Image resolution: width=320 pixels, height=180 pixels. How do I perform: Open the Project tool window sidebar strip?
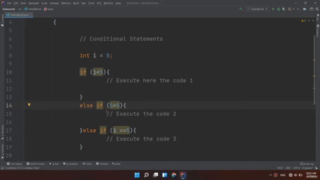[x=2, y=20]
